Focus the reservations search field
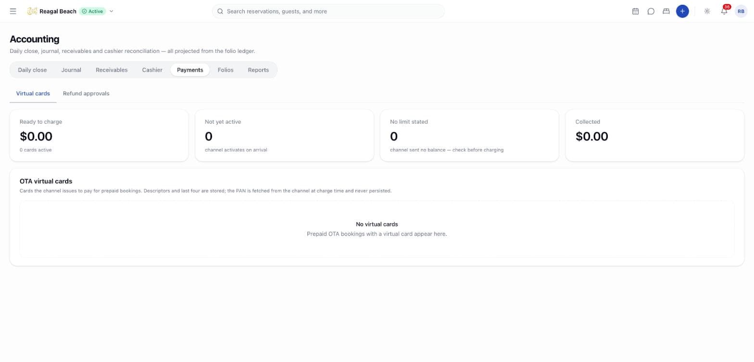Screen dimensions: 754x362 [328, 11]
